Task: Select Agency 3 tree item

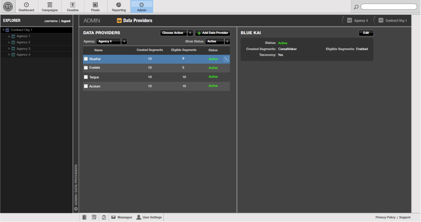Action: coord(23,48)
